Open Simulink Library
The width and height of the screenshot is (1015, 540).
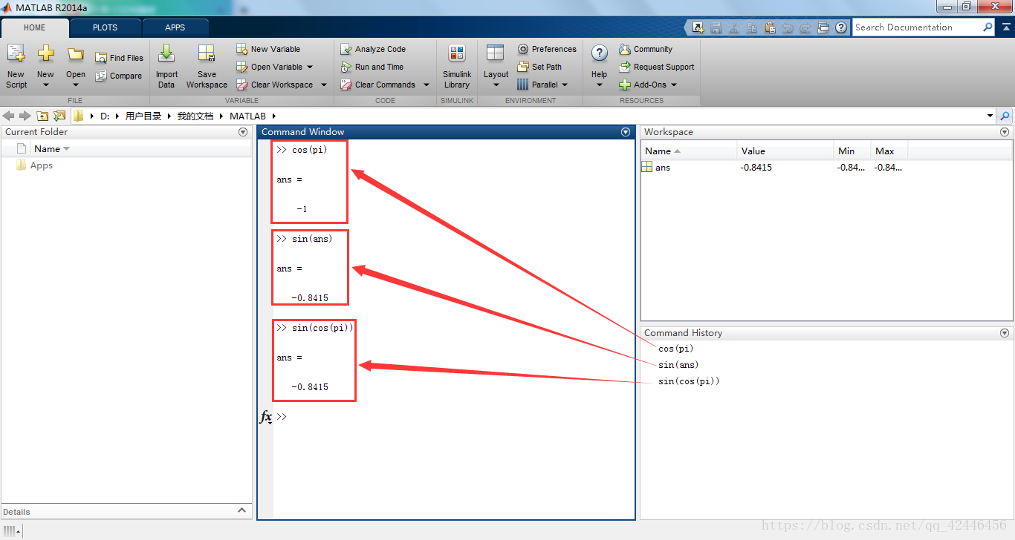(x=457, y=65)
